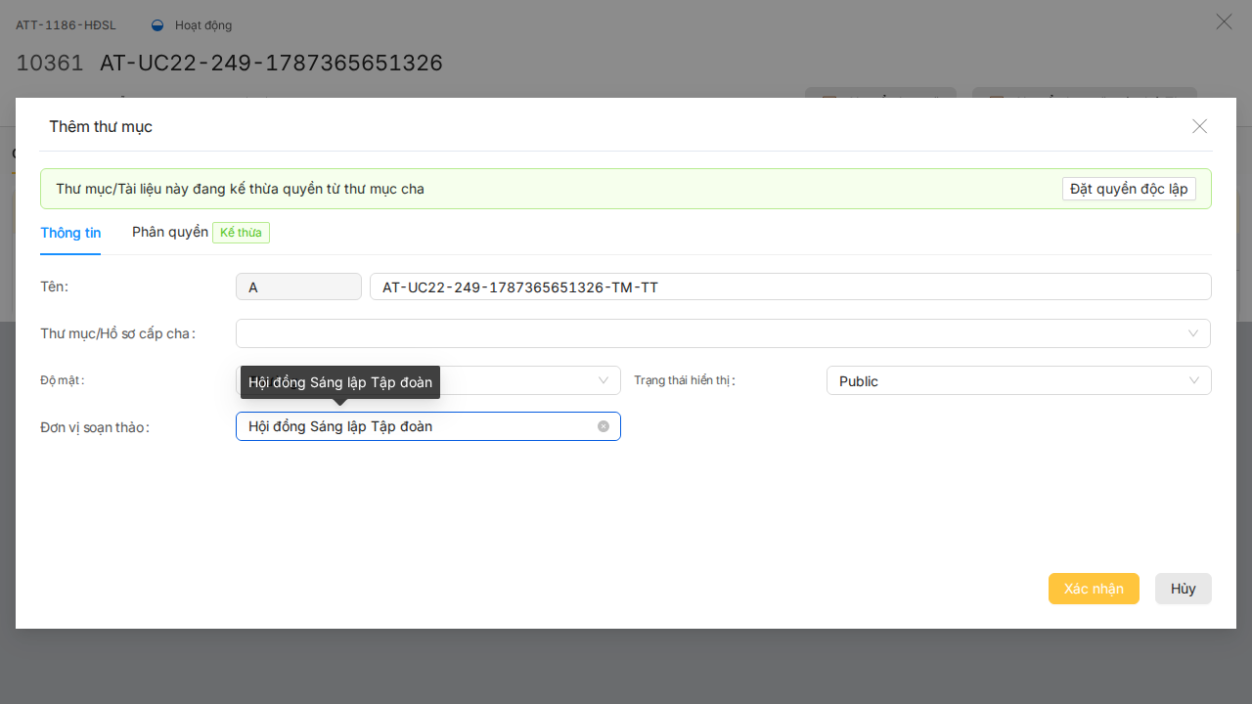This screenshot has width=1252, height=704.
Task: Switch to the Phân quyền tab
Action: (170, 232)
